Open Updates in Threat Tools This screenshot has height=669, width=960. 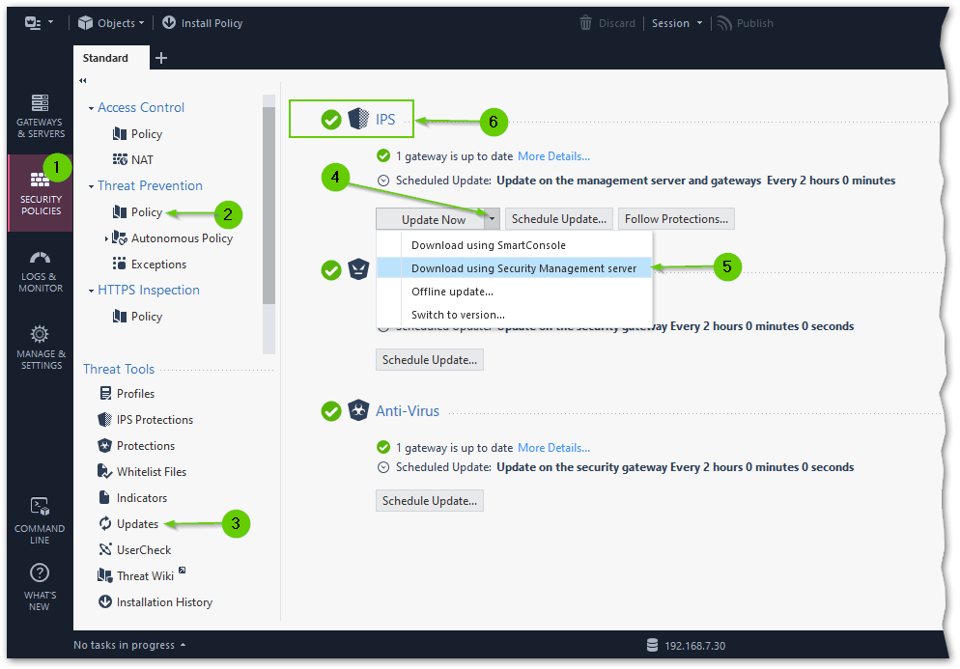[128, 524]
